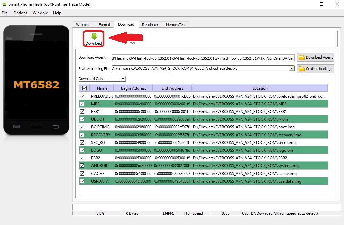The height and width of the screenshot is (225, 344).
Task: Uncheck the BOOTIMG partition checkbox
Action: pyautogui.click(x=82, y=127)
